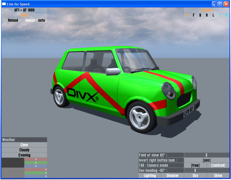Choose Evening weather

pos(24,155)
